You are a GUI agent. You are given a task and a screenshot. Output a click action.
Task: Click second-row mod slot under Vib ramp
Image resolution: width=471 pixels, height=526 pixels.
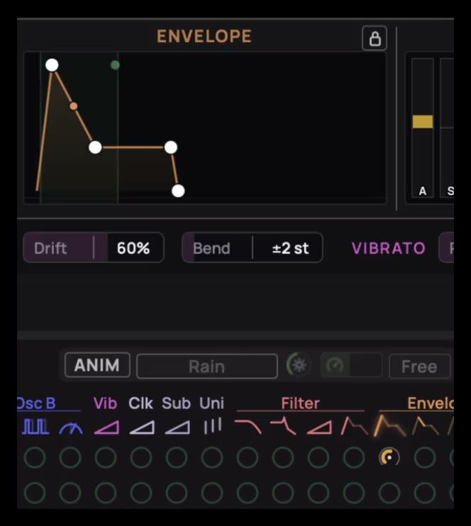(106, 493)
